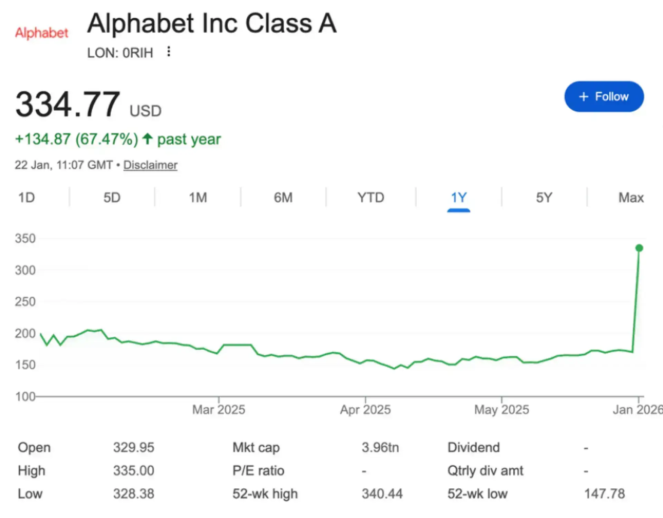Click the Alphabet logo
The image size is (663, 518).
[41, 33]
